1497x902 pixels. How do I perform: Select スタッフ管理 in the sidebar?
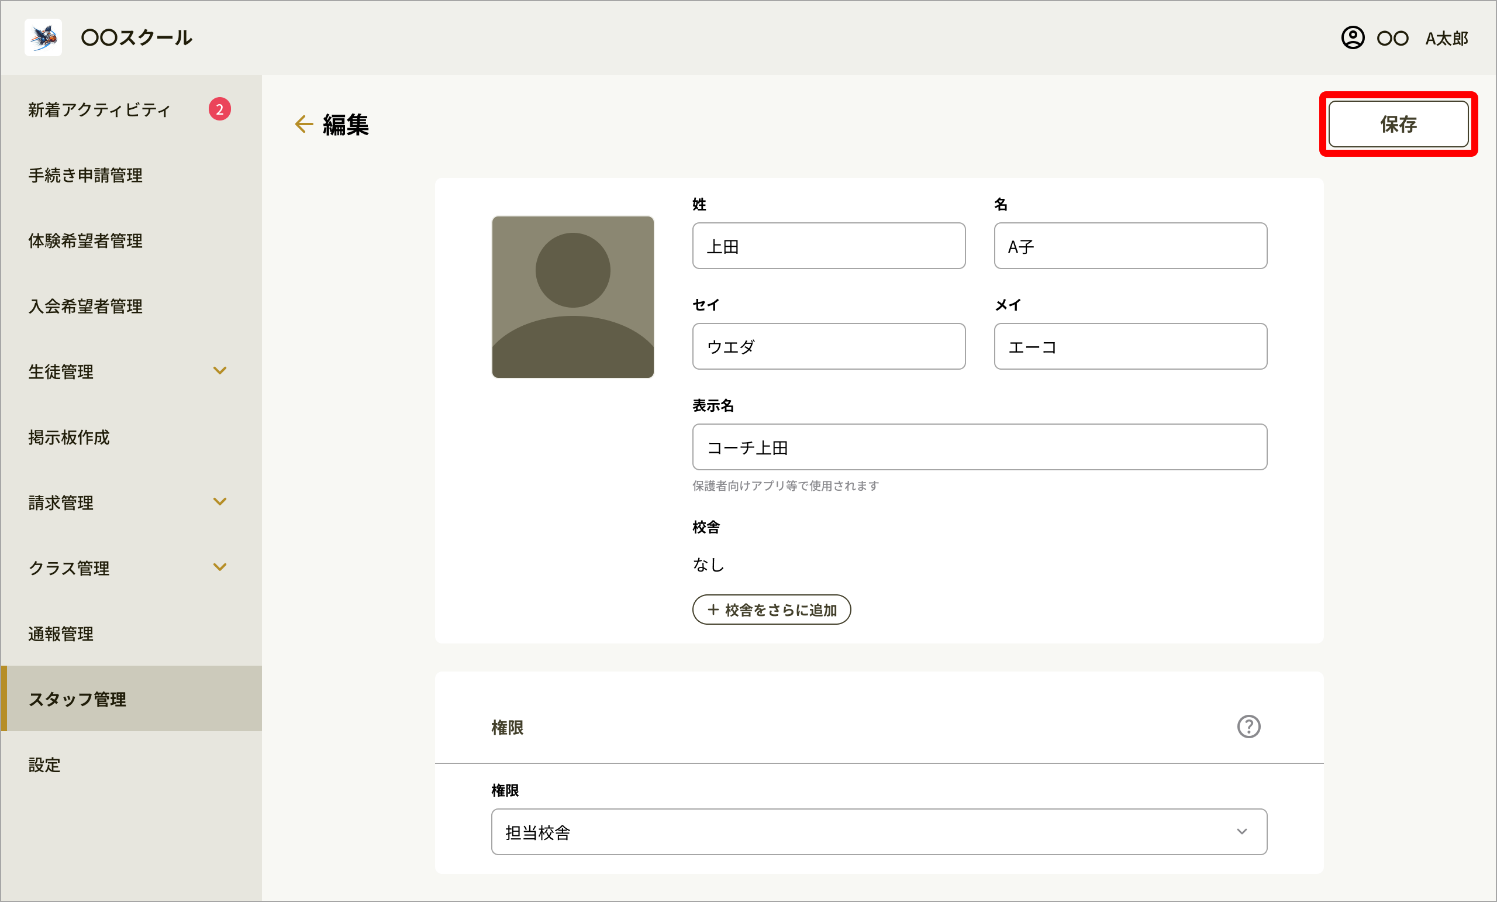[131, 699]
